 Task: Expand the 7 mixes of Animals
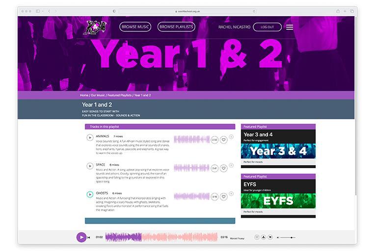coord(118,136)
